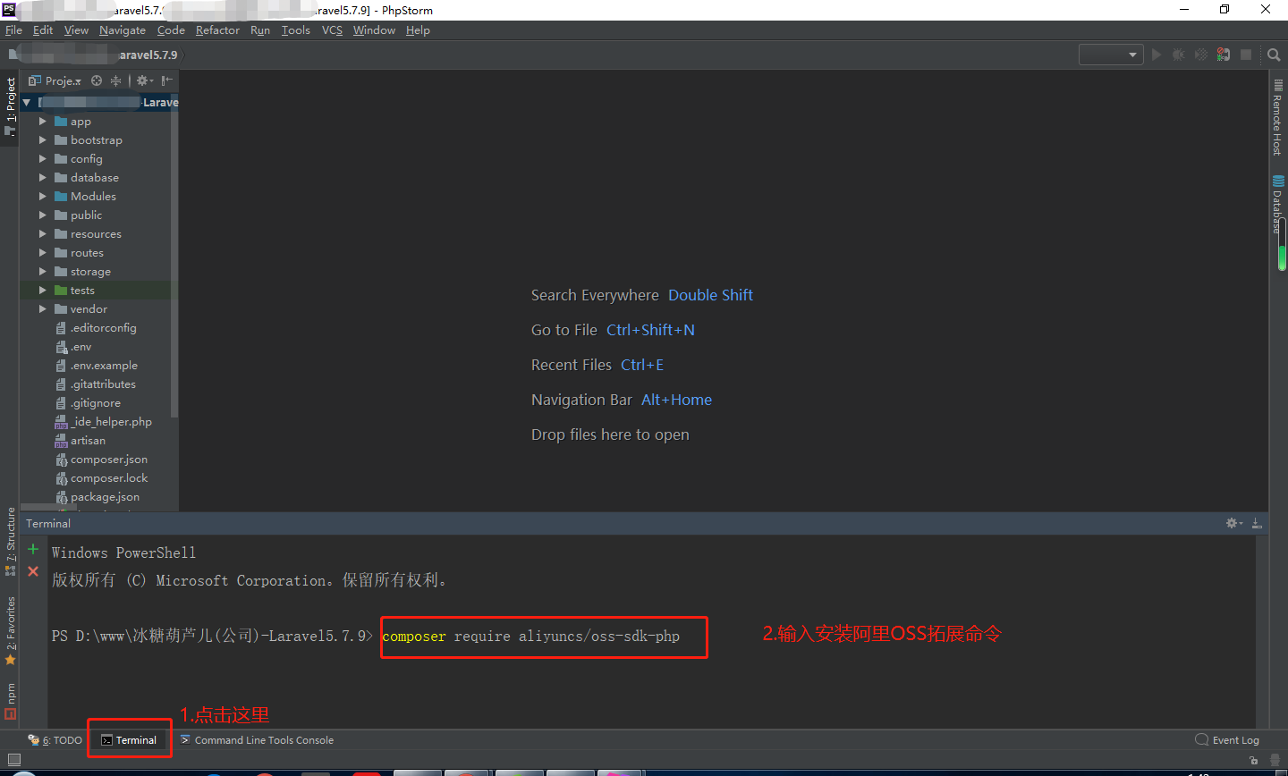Screen dimensions: 1288x776
Task: Expand the database folder
Action: point(42,178)
